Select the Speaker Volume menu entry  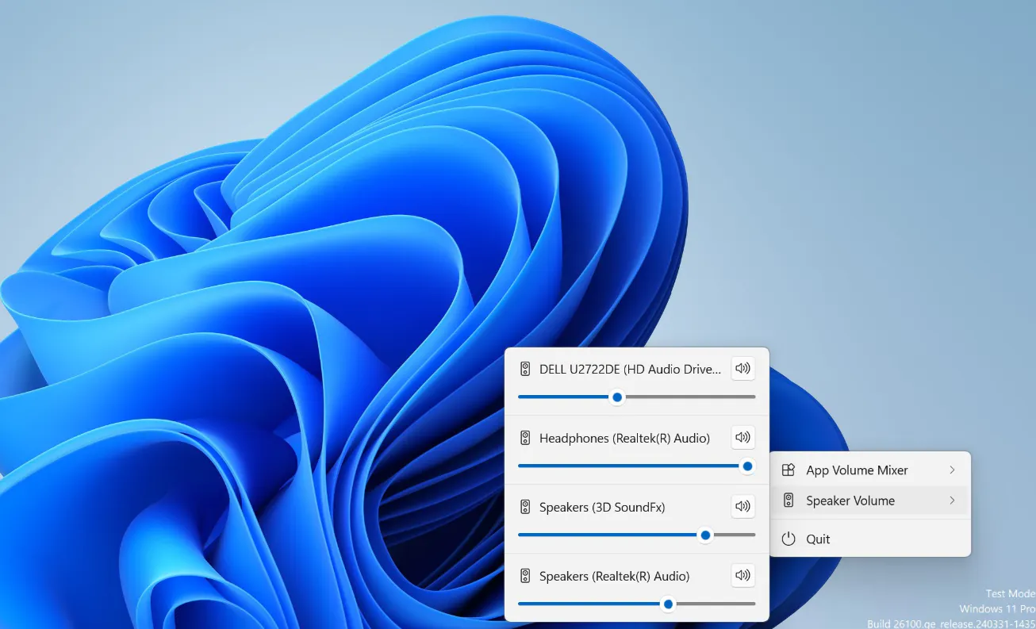coord(870,501)
